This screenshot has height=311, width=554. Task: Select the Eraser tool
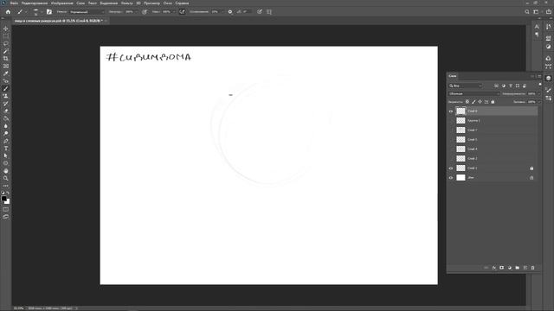[x=6, y=111]
